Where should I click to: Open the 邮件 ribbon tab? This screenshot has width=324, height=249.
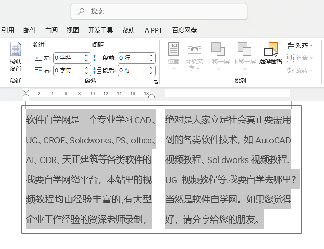30,30
